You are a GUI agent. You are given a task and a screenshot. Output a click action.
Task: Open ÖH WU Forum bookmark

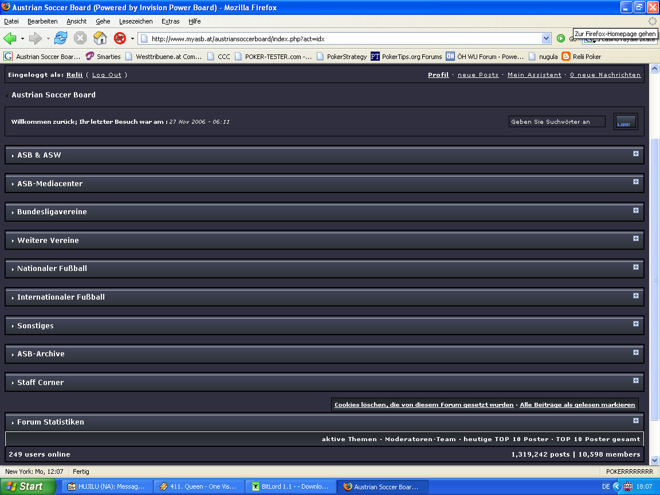485,56
